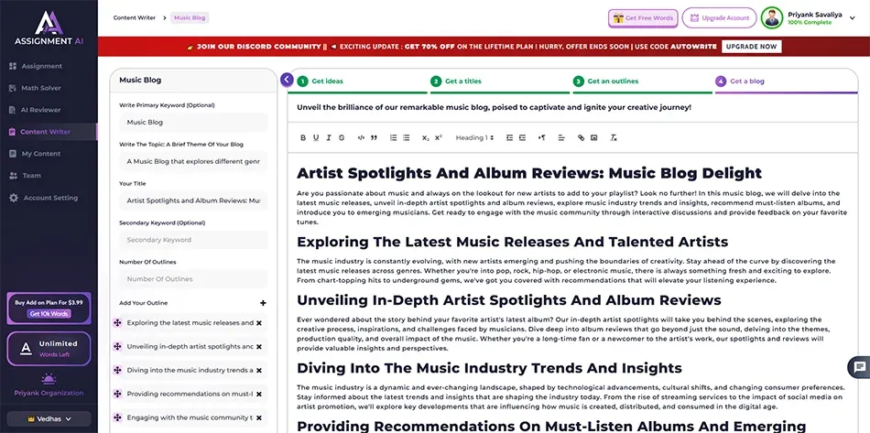Click the Get Free Words button
The image size is (870, 433).
[643, 18]
